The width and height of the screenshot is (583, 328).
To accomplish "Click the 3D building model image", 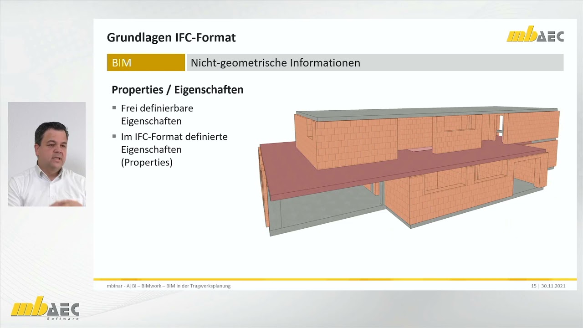I will (409, 172).
